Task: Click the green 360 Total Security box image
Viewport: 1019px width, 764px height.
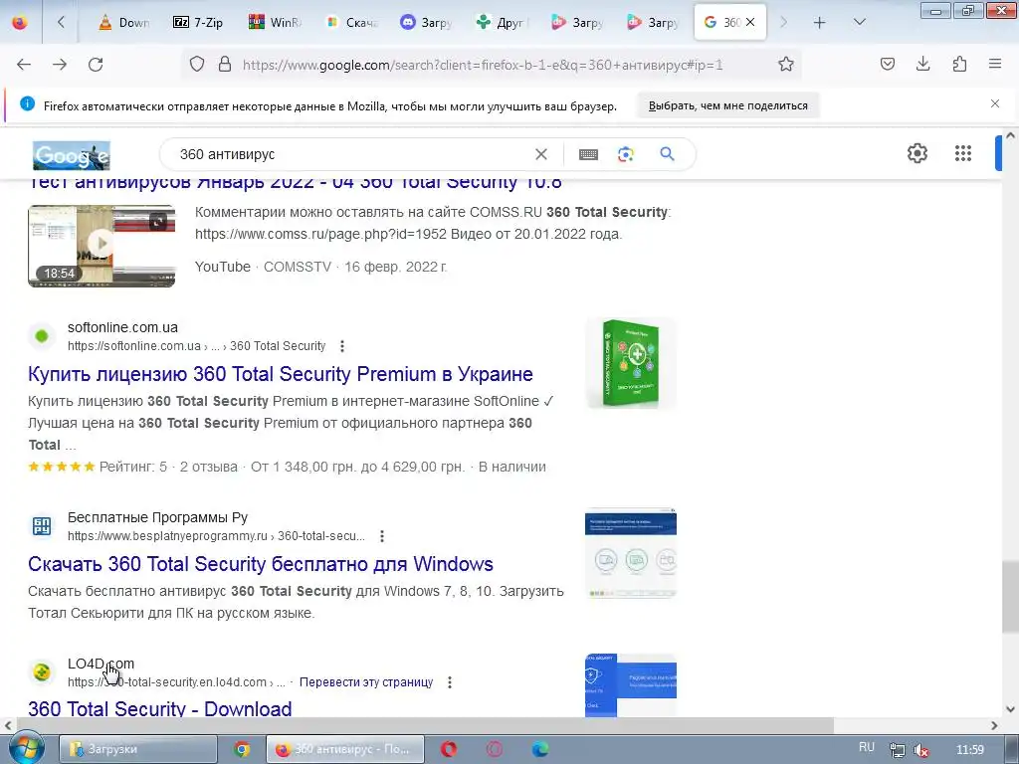Action: coord(630,363)
